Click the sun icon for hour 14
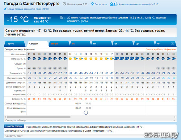 pyautogui.click(x=96, y=59)
